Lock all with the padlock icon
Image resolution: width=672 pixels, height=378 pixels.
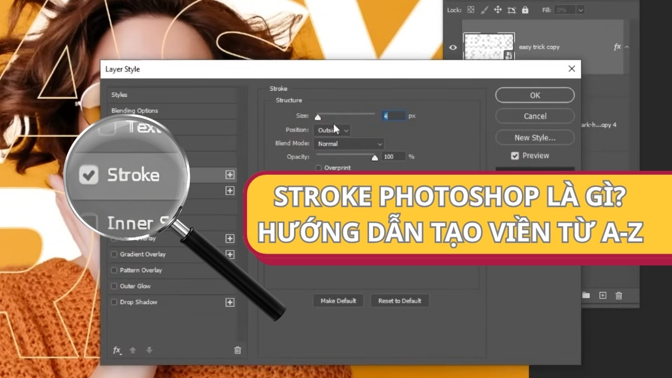pos(525,10)
